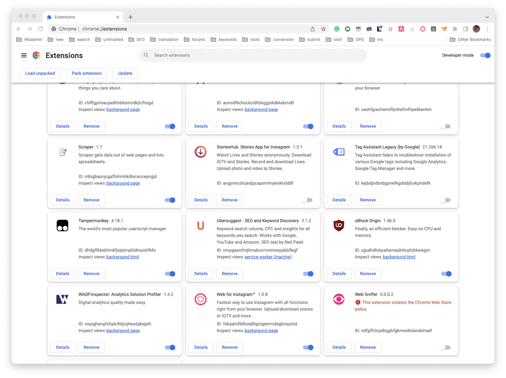This screenshot has height=378, width=506.
Task: Disable uBlock Origin
Action: point(446,274)
